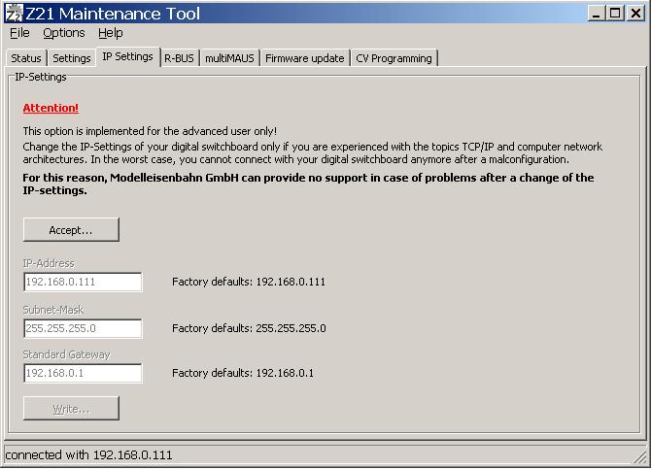The width and height of the screenshot is (651, 469).
Task: Switch to the R-BUS tab
Action: pyautogui.click(x=180, y=58)
